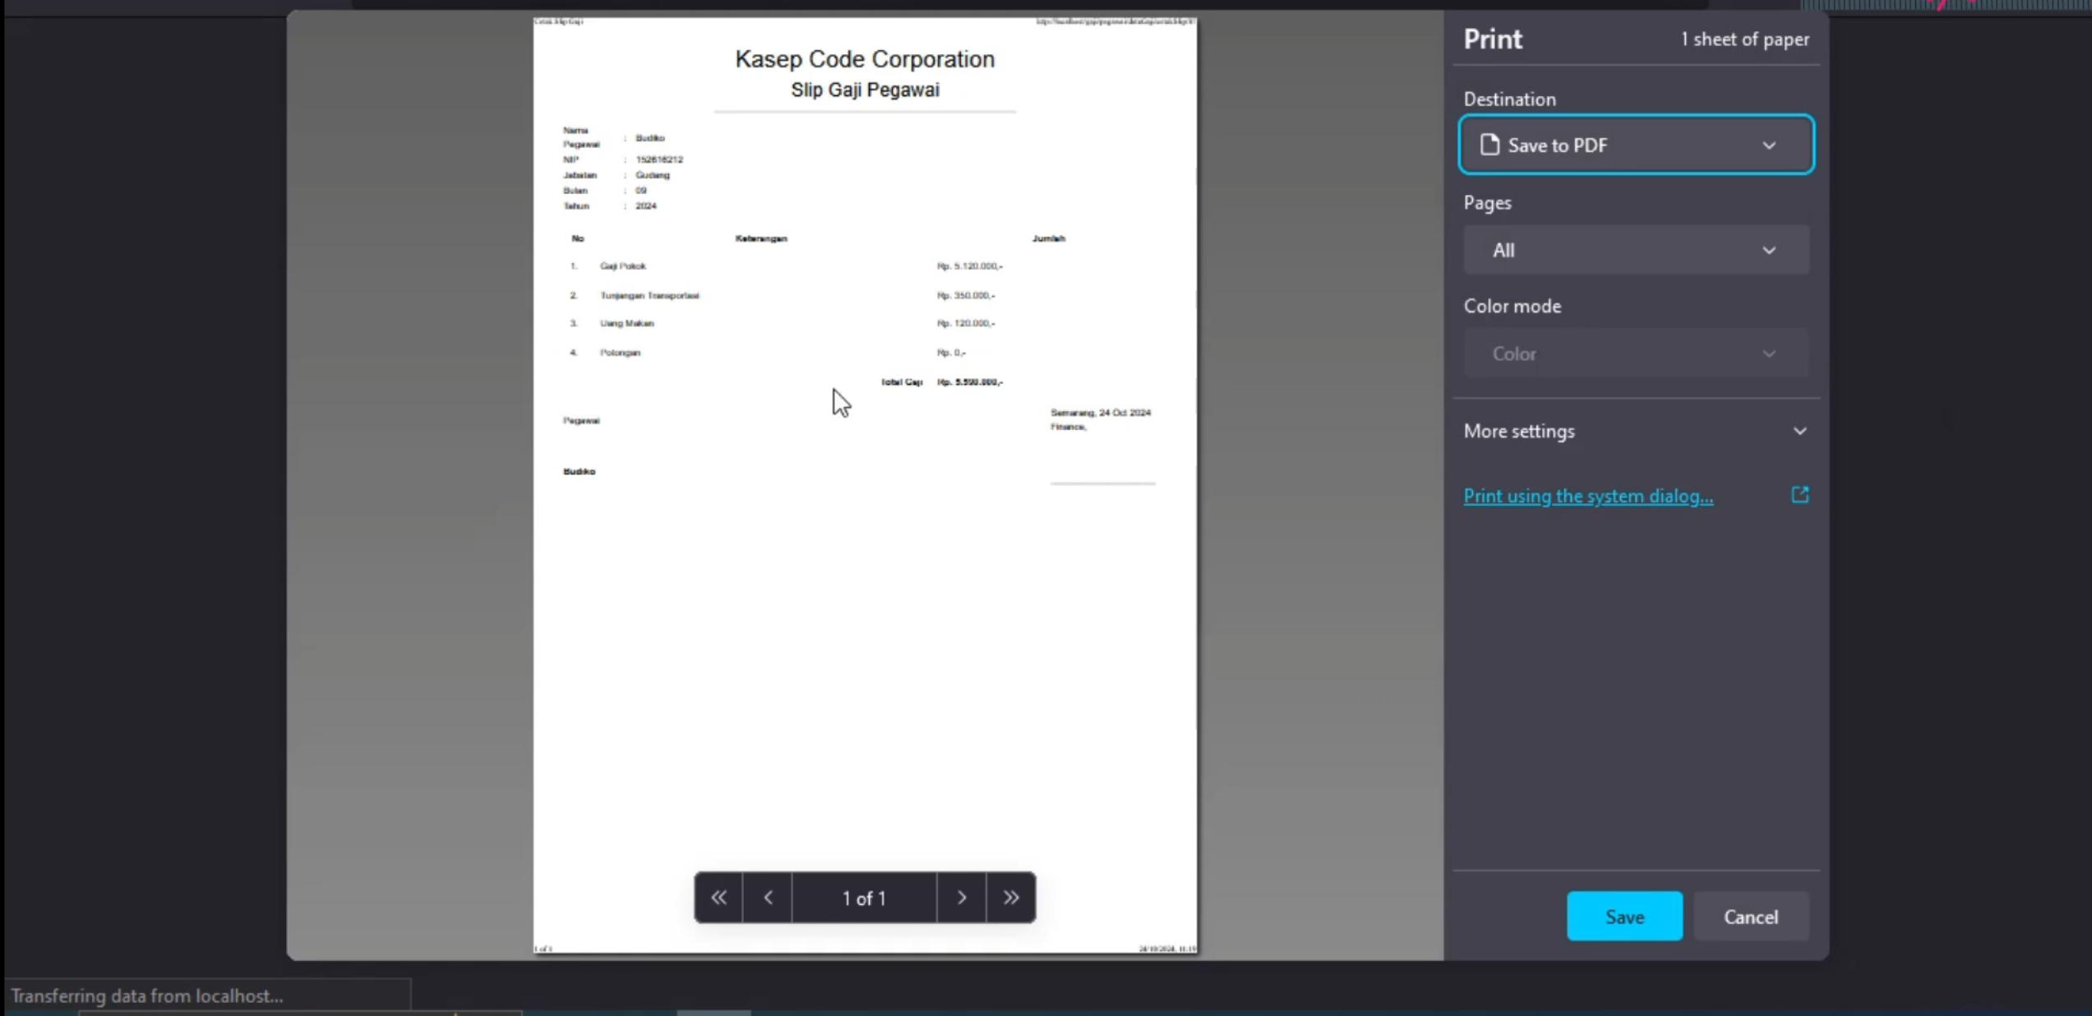Go to previous page of preview
Viewport: 2092px width, 1016px height.
768,898
